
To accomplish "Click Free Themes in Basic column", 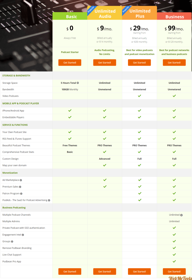I will [70, 145].
